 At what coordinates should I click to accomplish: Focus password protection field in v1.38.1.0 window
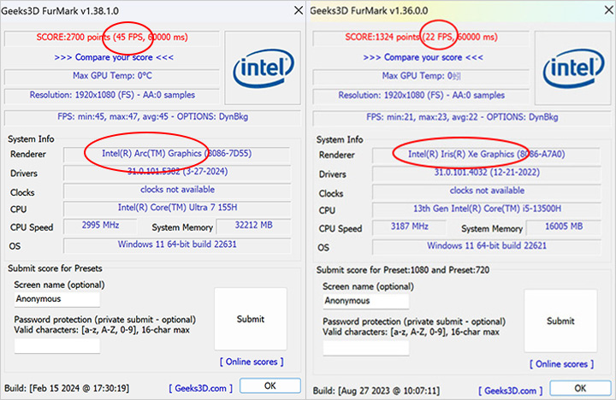(57, 345)
